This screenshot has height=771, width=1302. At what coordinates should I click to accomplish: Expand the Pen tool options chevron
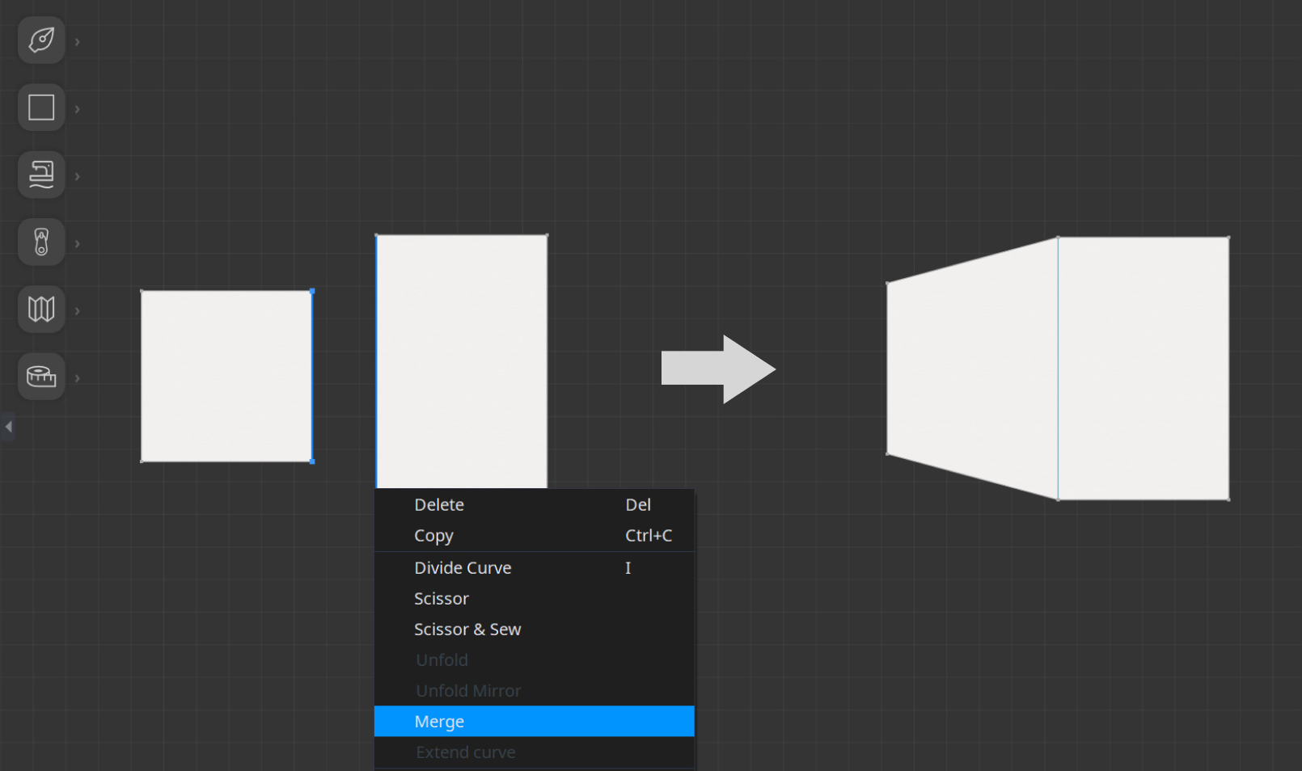[78, 42]
